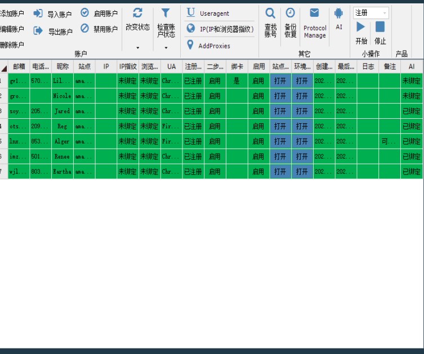Click the Disable Account (禁用账户) icon
The image size is (424, 354).
pyautogui.click(x=84, y=28)
